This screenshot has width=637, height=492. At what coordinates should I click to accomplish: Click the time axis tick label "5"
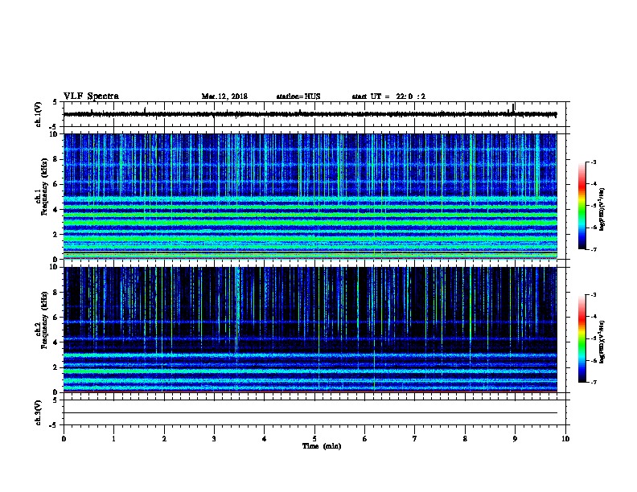pos(314,438)
